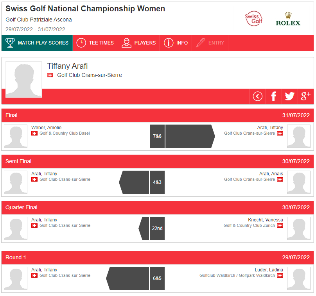Click the 4&3 semi final score
Viewport: 316px width, 296px height.
157,182
